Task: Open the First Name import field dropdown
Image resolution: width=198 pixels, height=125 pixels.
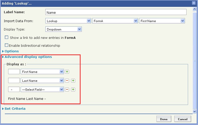Action: pyautogui.click(x=162, y=21)
